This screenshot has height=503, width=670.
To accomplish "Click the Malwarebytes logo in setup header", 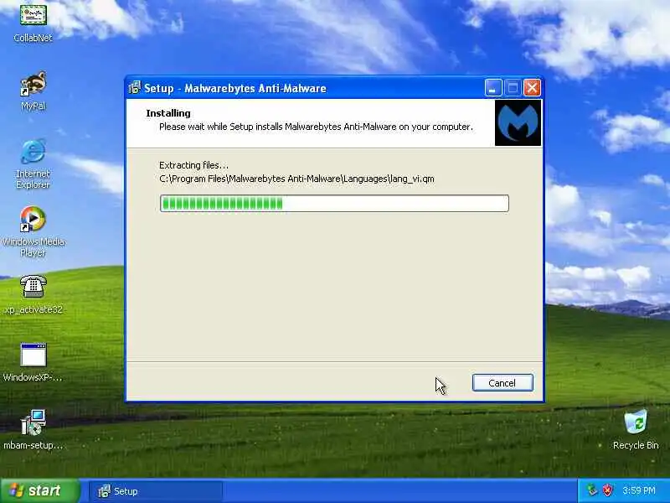I will pos(518,122).
